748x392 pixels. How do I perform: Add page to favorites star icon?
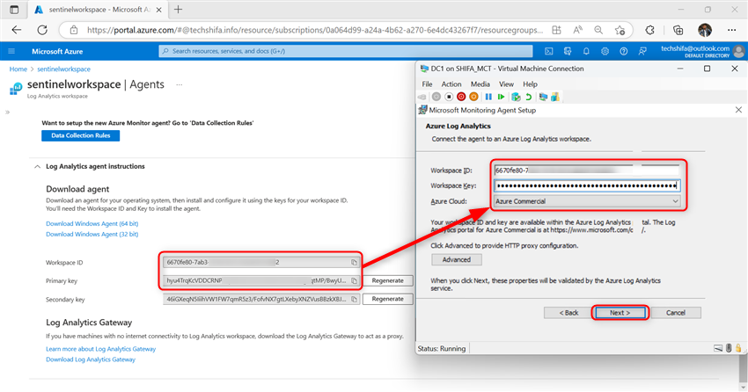[620, 30]
